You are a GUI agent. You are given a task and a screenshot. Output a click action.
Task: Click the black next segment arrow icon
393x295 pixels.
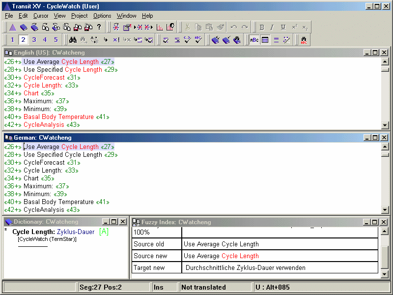click(106, 40)
